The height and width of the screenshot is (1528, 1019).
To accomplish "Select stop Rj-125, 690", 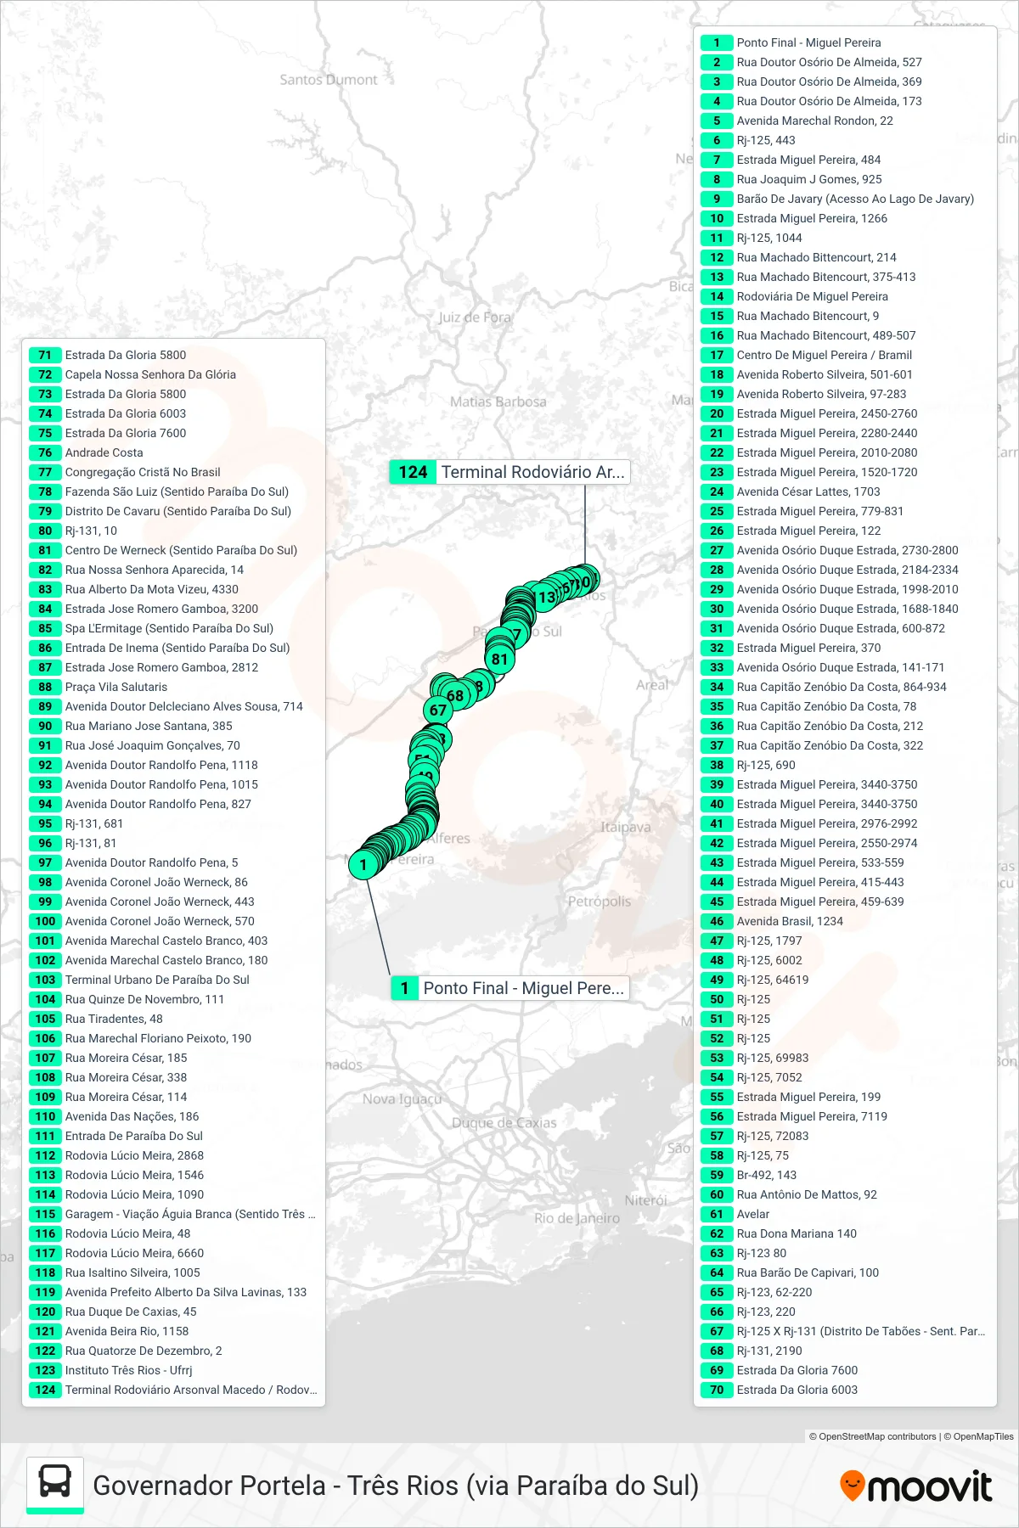I will tap(748, 765).
